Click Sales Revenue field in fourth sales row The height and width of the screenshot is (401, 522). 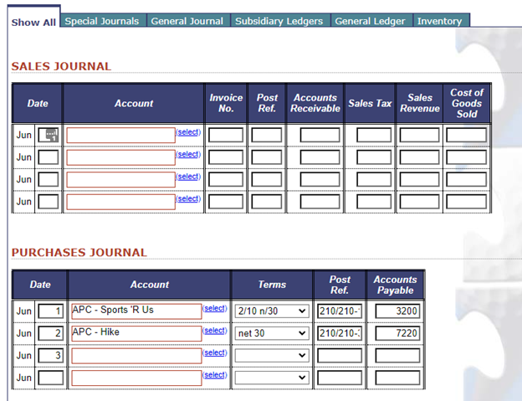pos(419,202)
